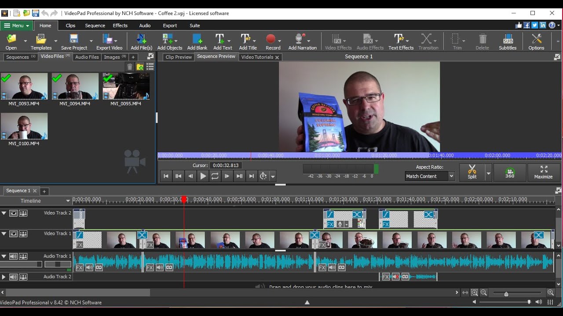
Task: Open the 360 preview button
Action: click(510, 172)
